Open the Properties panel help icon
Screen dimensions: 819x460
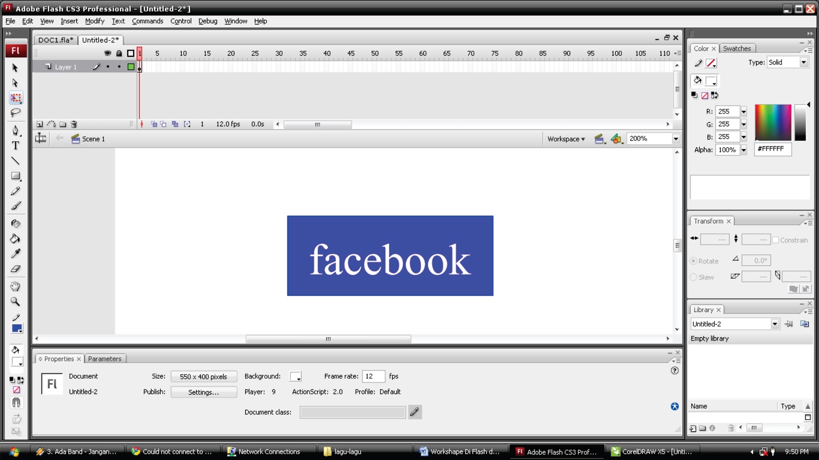point(675,371)
